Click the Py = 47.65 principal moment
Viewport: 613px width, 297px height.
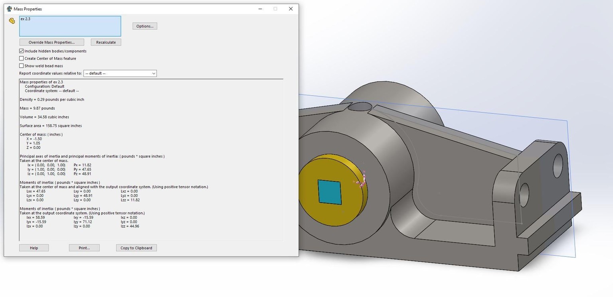click(83, 169)
